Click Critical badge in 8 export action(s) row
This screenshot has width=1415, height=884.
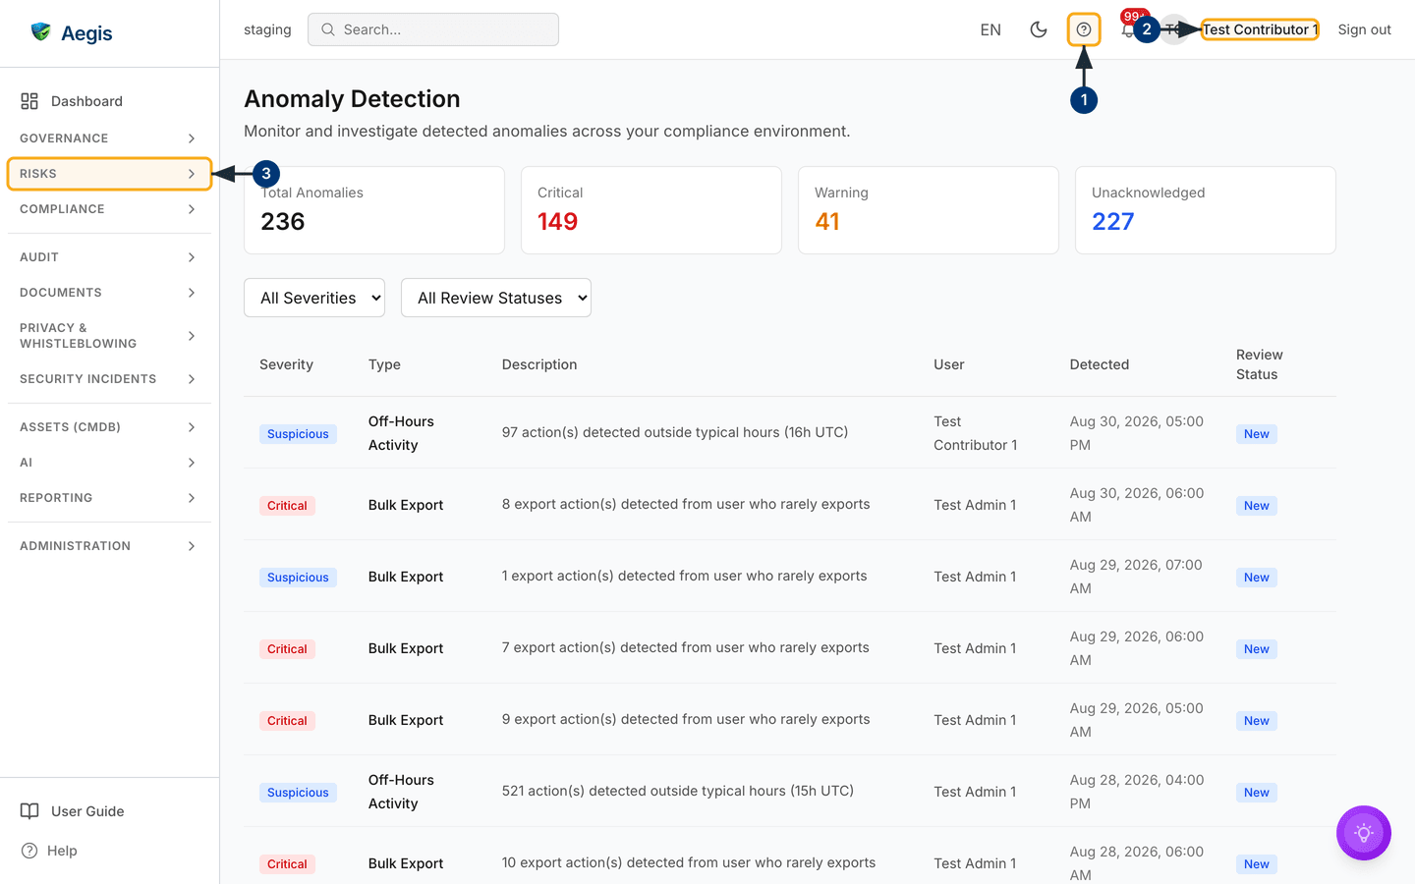point(287,506)
